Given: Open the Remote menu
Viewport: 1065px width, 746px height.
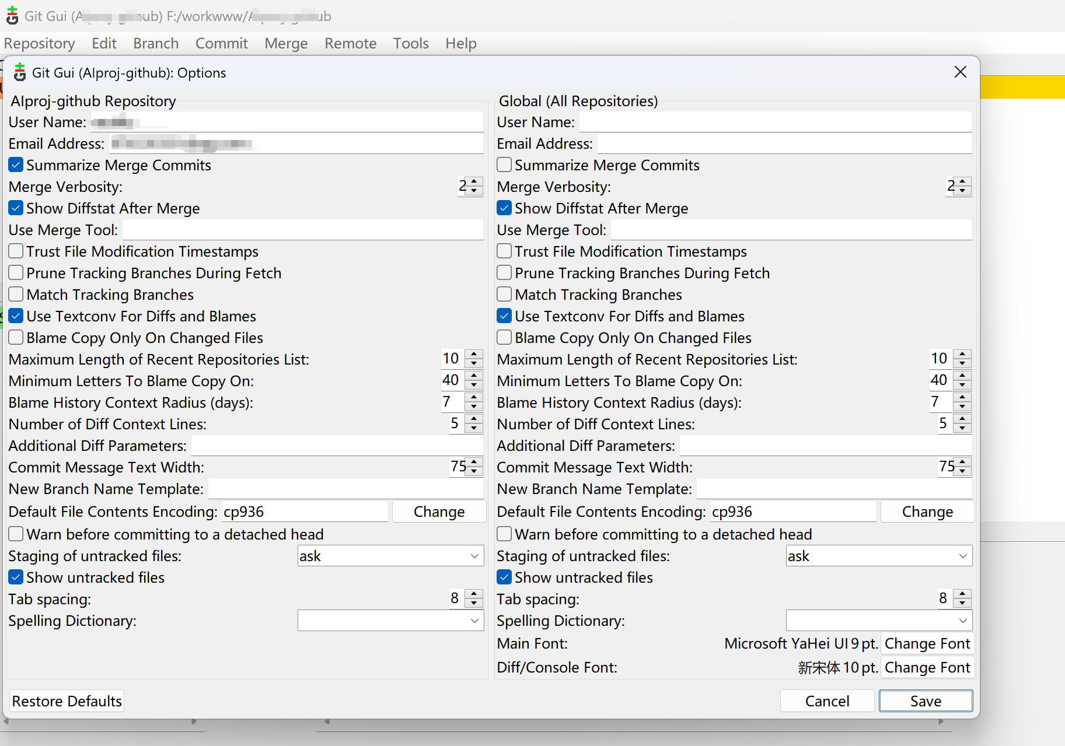Looking at the screenshot, I should coord(351,43).
